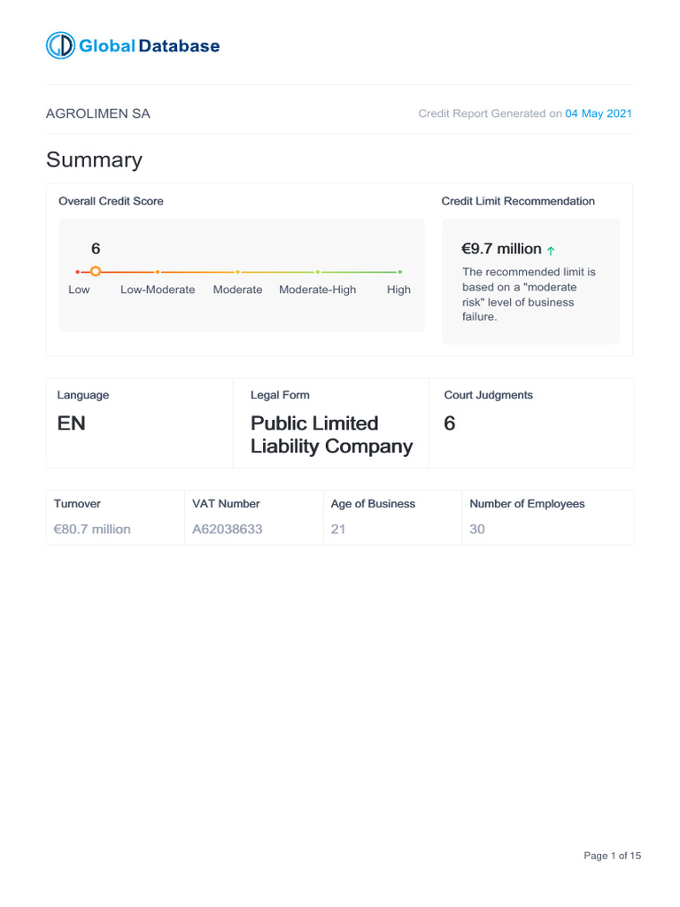Screen dimensions: 680x907
Task: Click the Age of Business value 21
Action: point(337,529)
